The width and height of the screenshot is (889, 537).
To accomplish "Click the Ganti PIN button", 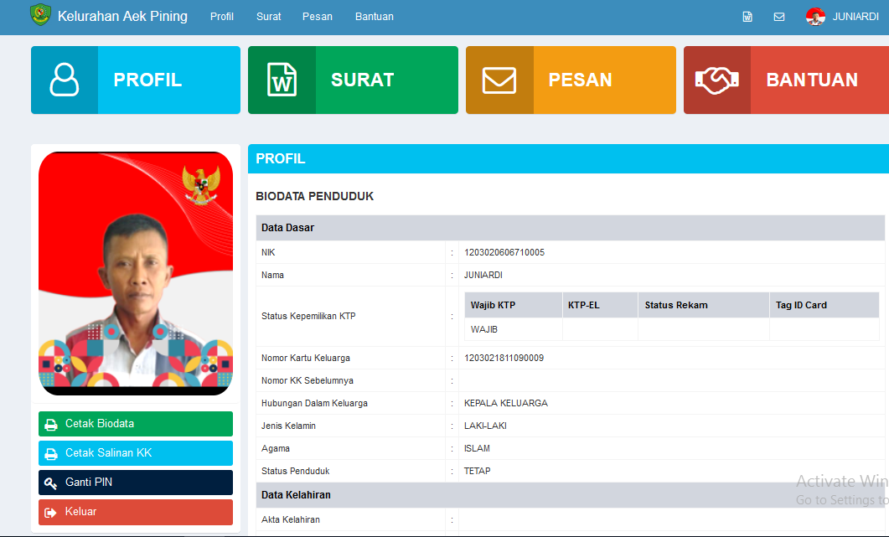I will 136,483.
